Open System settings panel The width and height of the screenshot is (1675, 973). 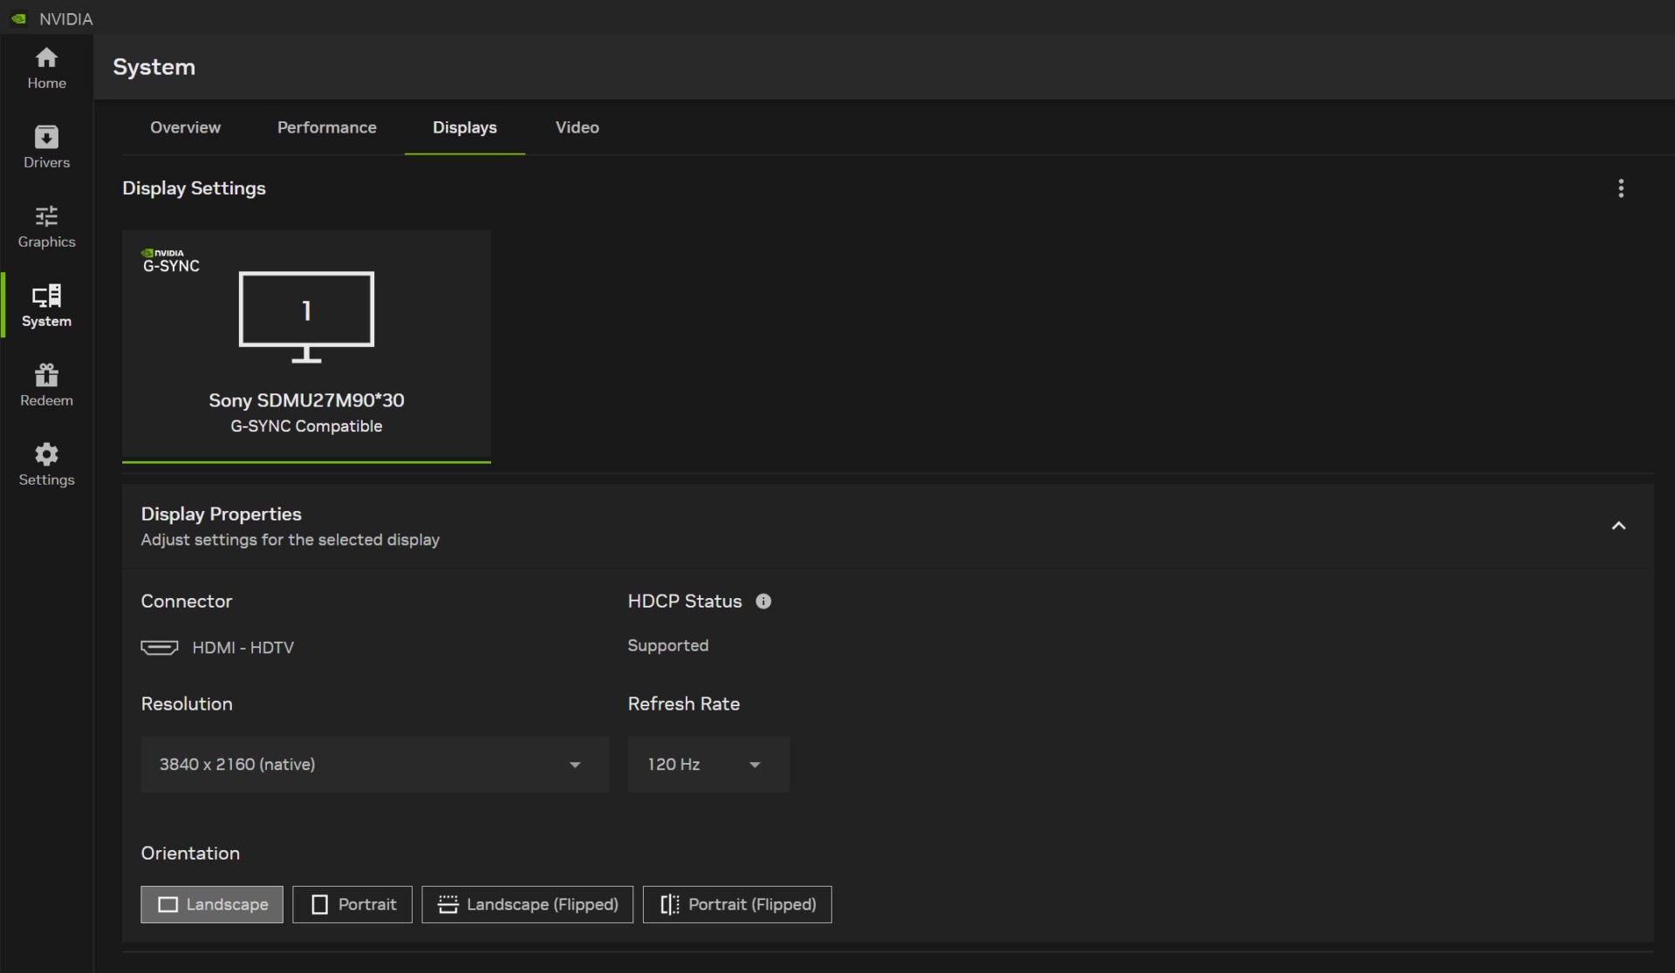tap(46, 304)
